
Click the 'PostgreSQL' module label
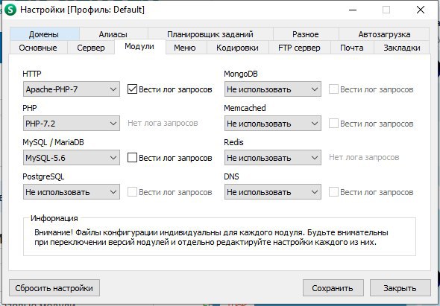(x=43, y=176)
